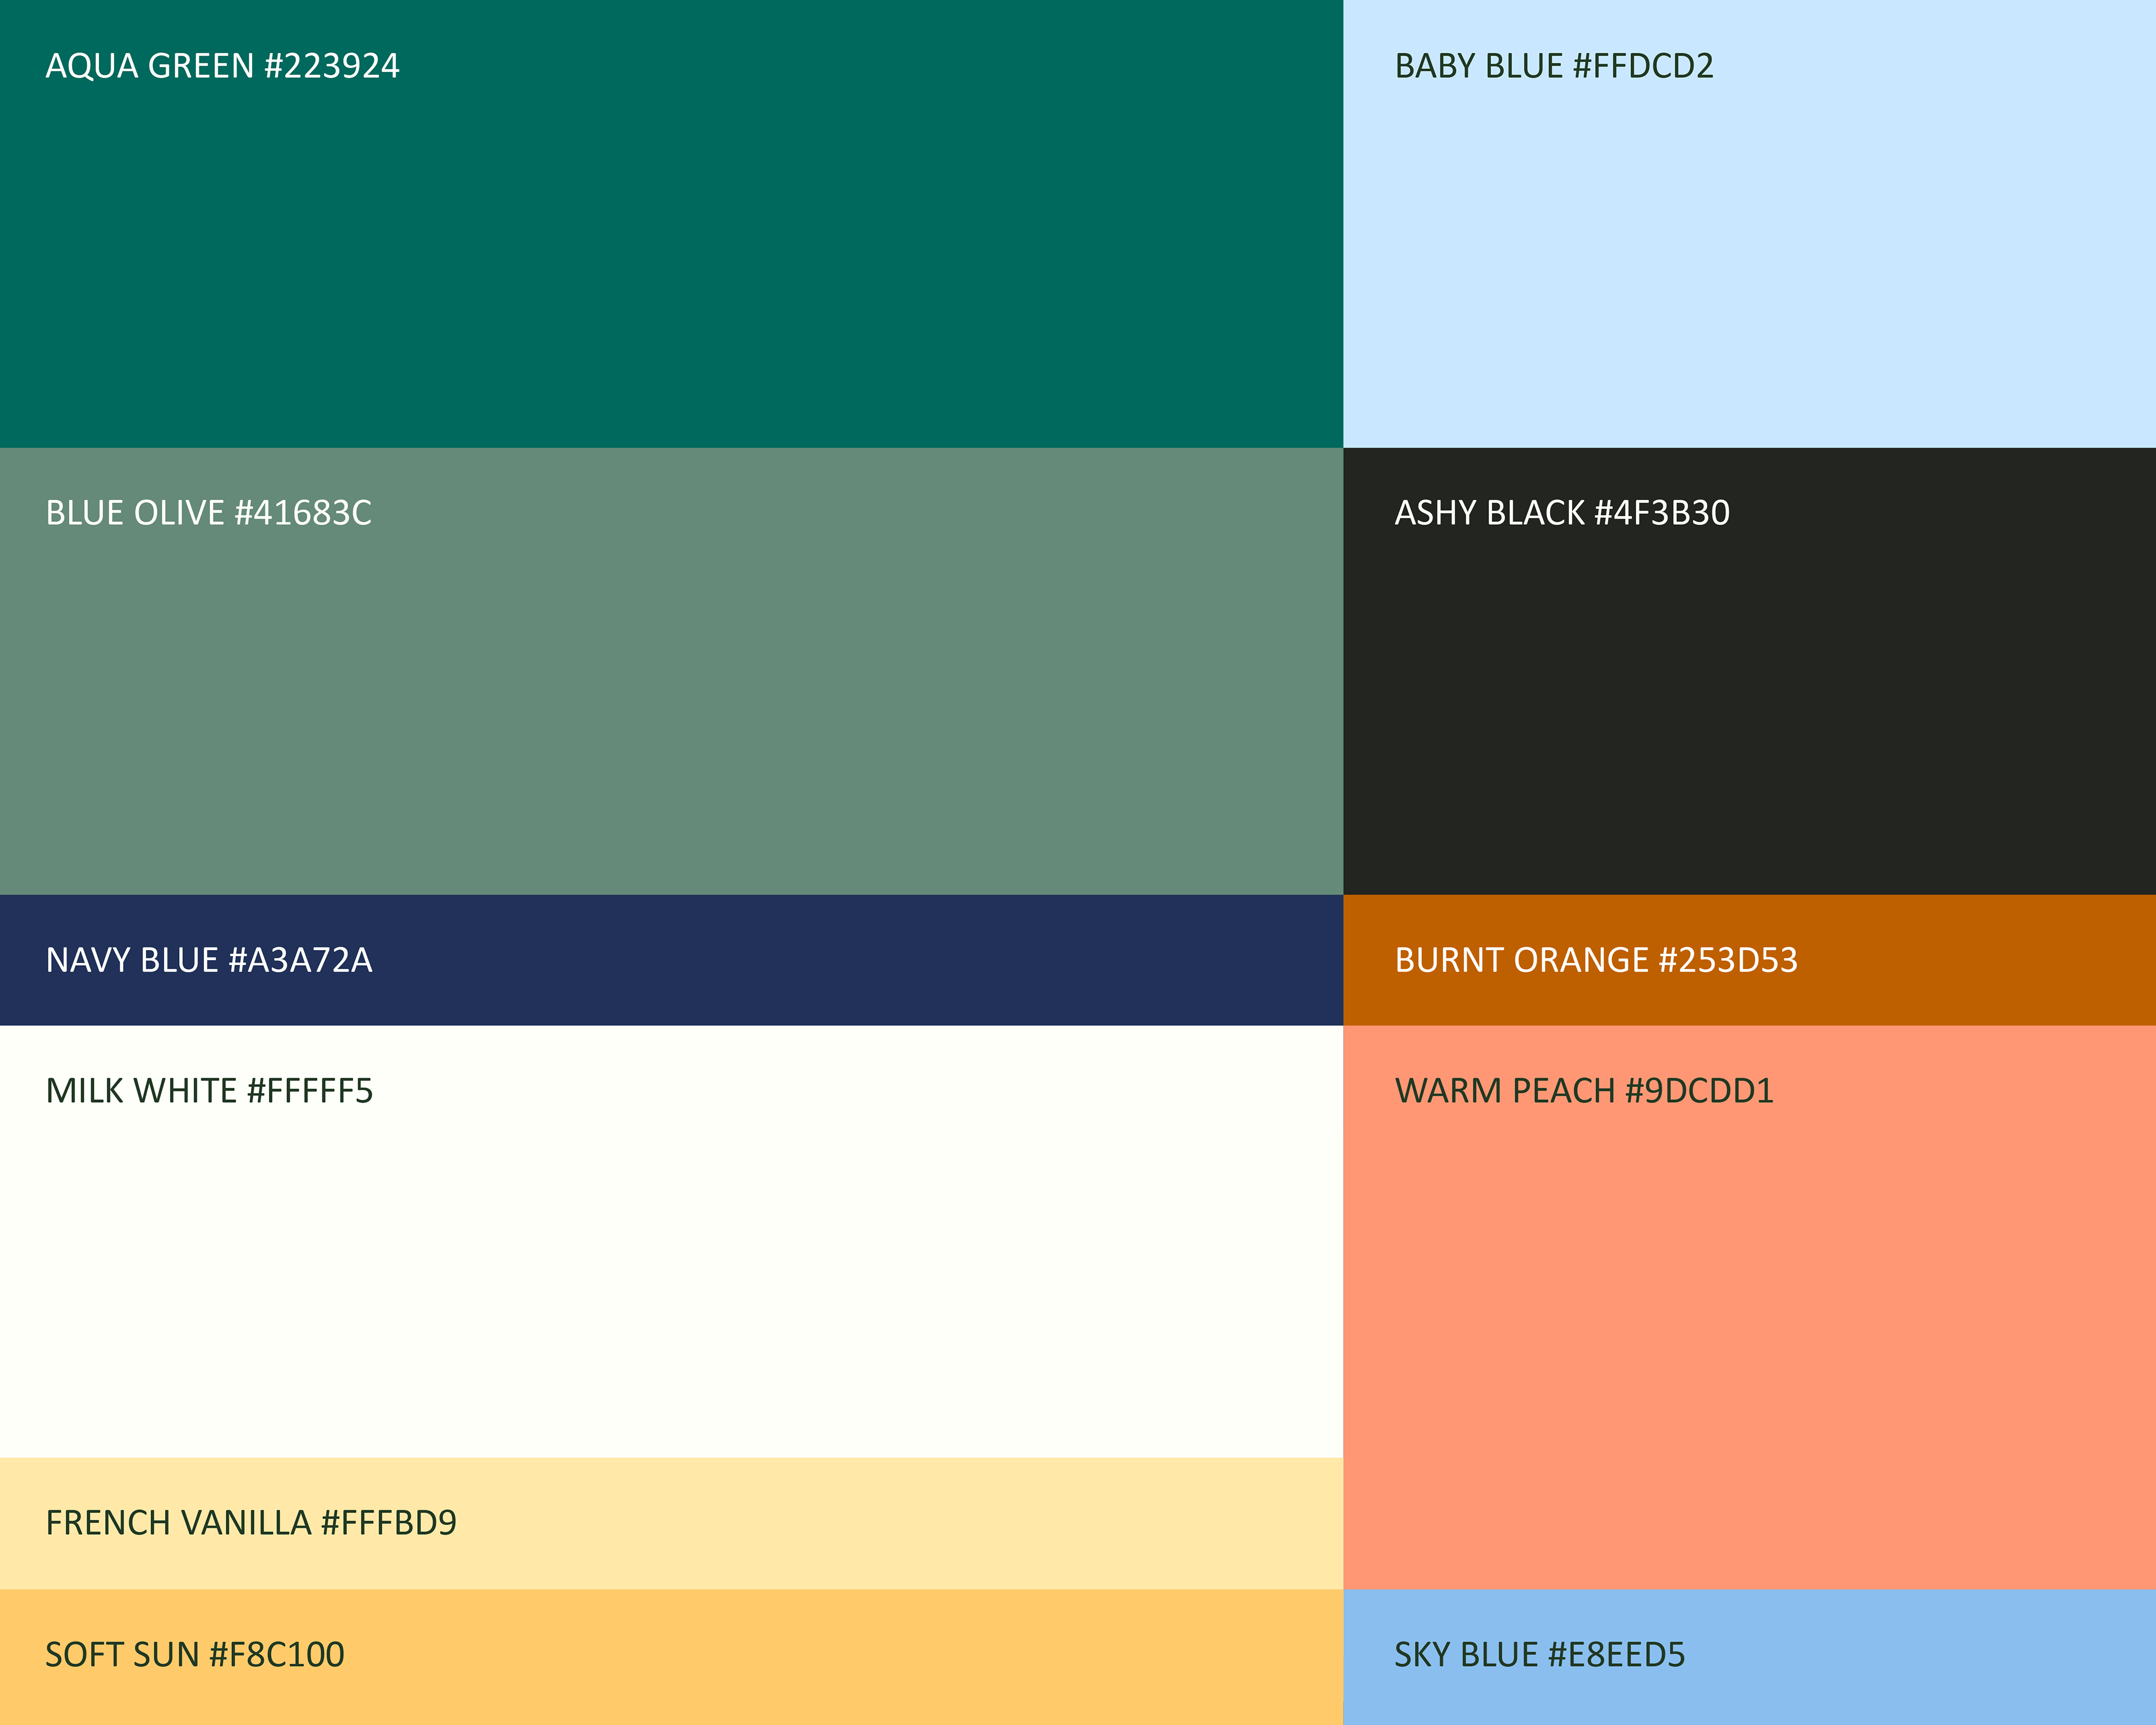
Task: Click the BABY BLUE #FFDCD2 text
Action: pyautogui.click(x=1553, y=66)
